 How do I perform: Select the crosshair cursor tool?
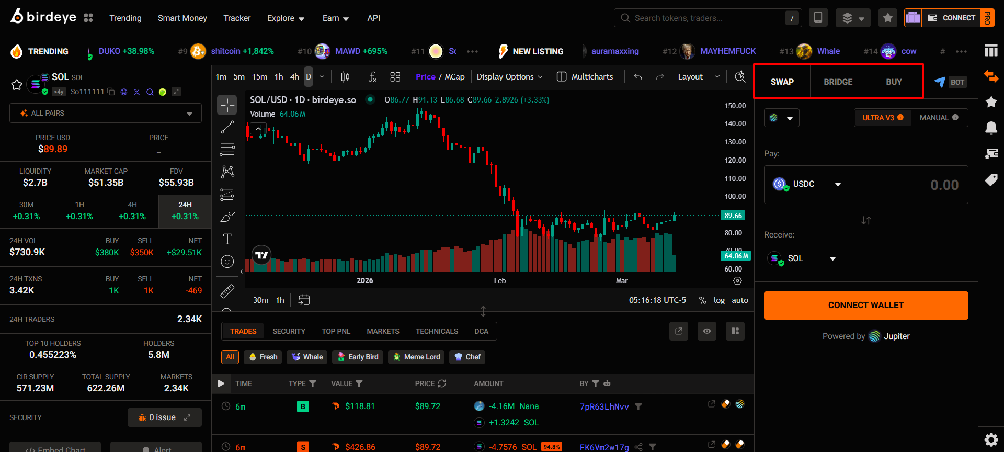click(x=227, y=105)
